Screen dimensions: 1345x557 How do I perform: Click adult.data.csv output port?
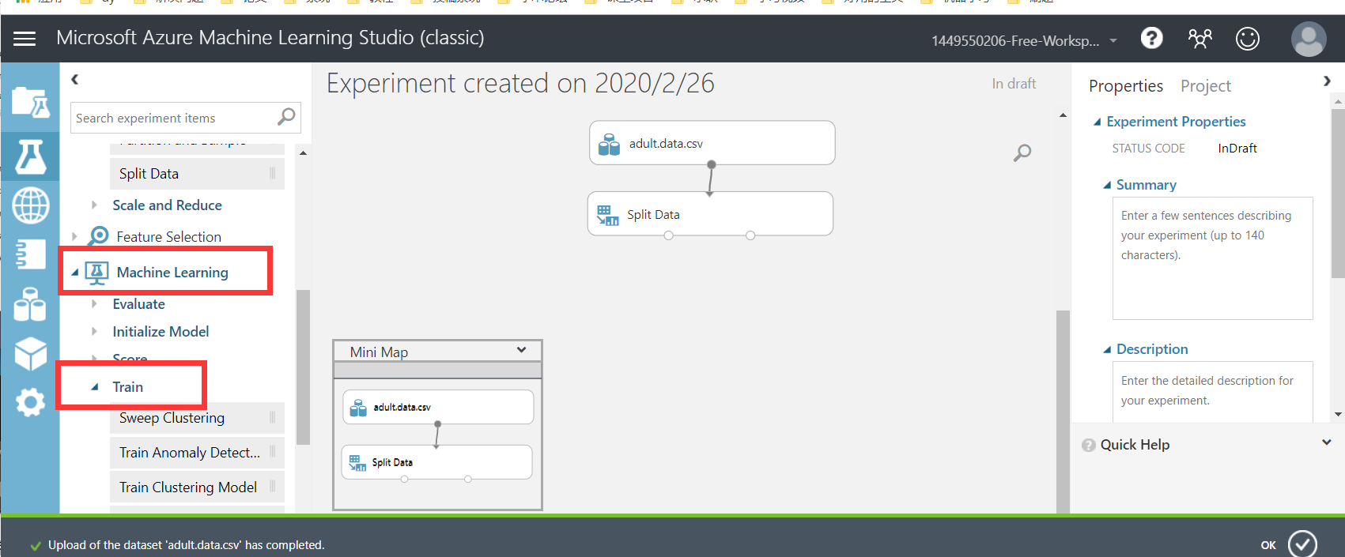pyautogui.click(x=712, y=164)
